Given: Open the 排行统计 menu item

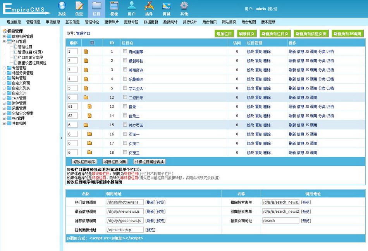Looking at the screenshot, I should tap(190, 22).
